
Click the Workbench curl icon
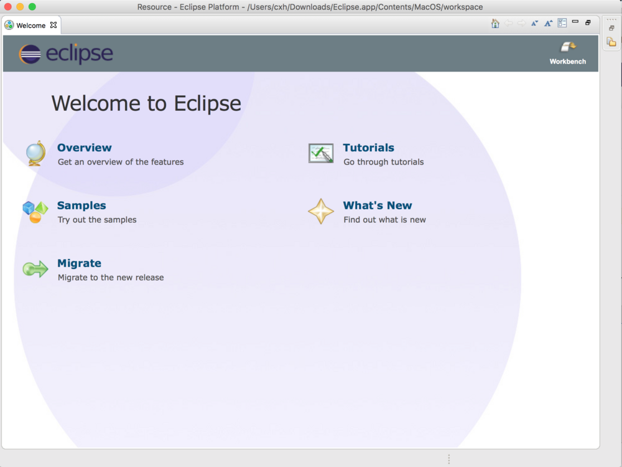click(x=568, y=47)
